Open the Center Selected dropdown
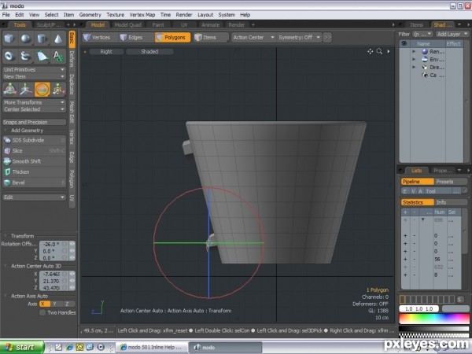The height and width of the screenshot is (354, 472). pyautogui.click(x=34, y=109)
